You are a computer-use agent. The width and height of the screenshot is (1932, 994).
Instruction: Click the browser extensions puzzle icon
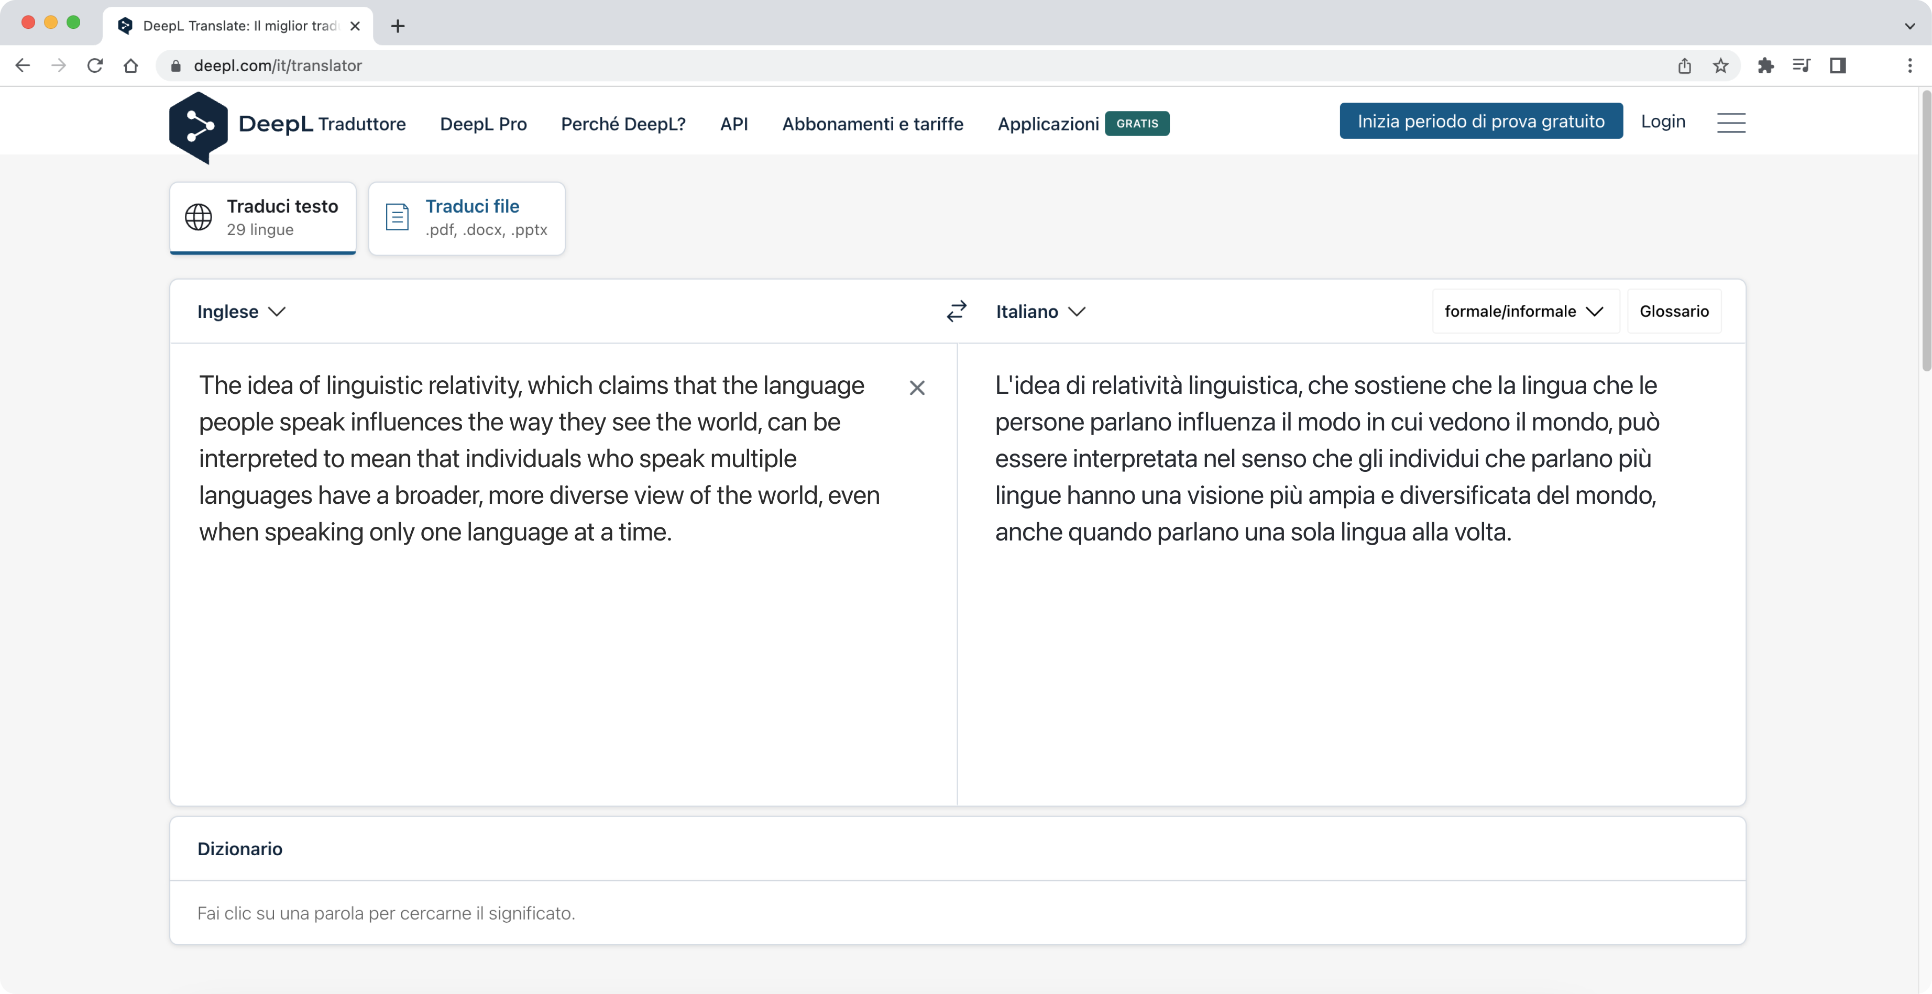point(1766,65)
